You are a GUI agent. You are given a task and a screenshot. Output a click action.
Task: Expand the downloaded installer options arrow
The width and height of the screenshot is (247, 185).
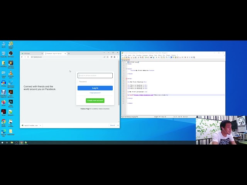(40, 125)
